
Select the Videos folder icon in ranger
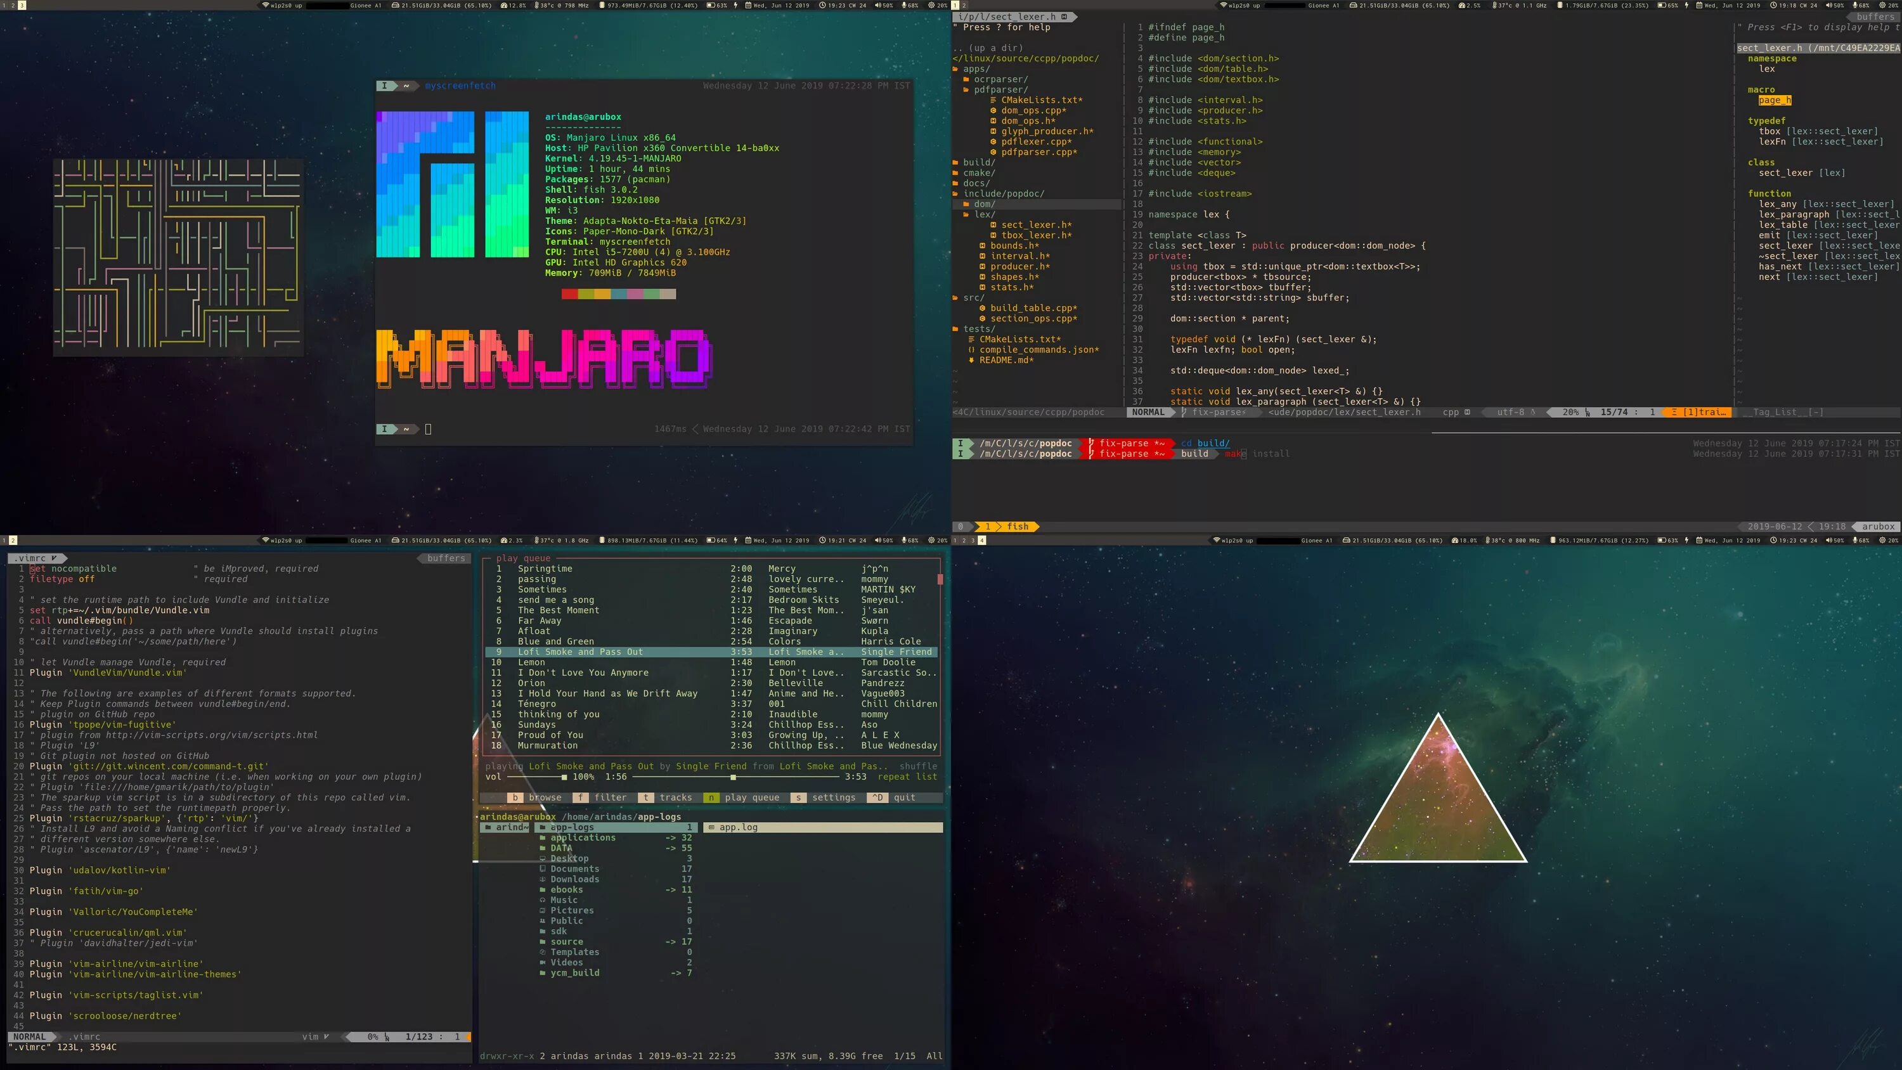[x=543, y=962]
